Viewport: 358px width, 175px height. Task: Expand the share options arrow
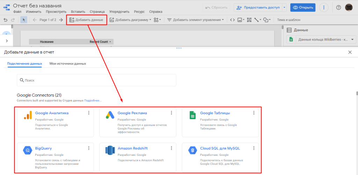point(285,8)
